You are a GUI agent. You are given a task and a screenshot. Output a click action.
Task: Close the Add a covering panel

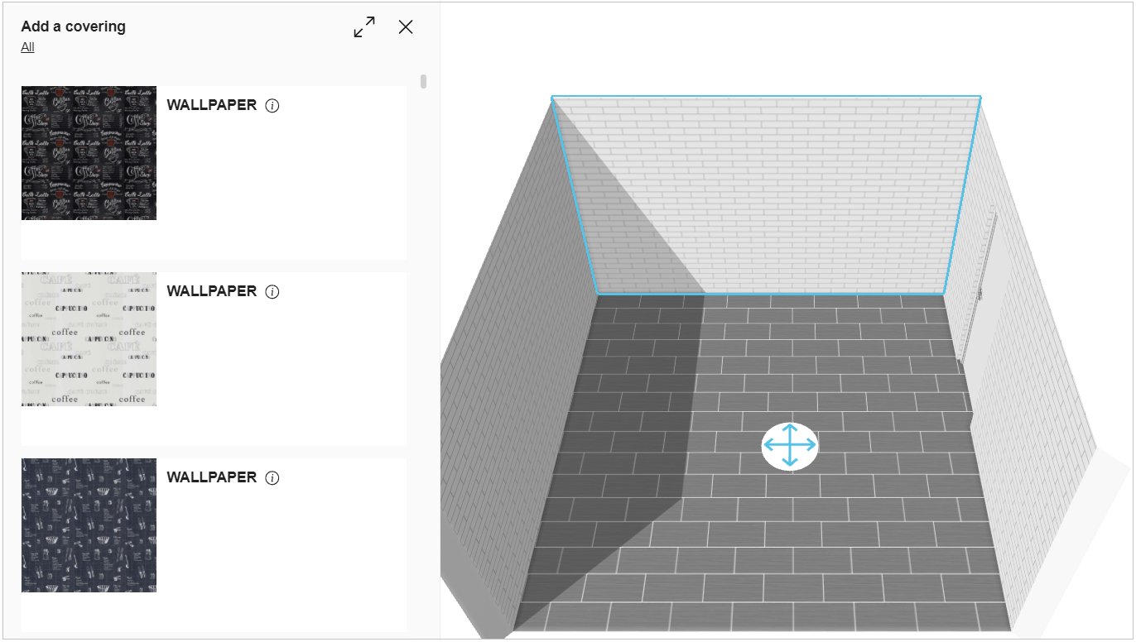coord(405,26)
